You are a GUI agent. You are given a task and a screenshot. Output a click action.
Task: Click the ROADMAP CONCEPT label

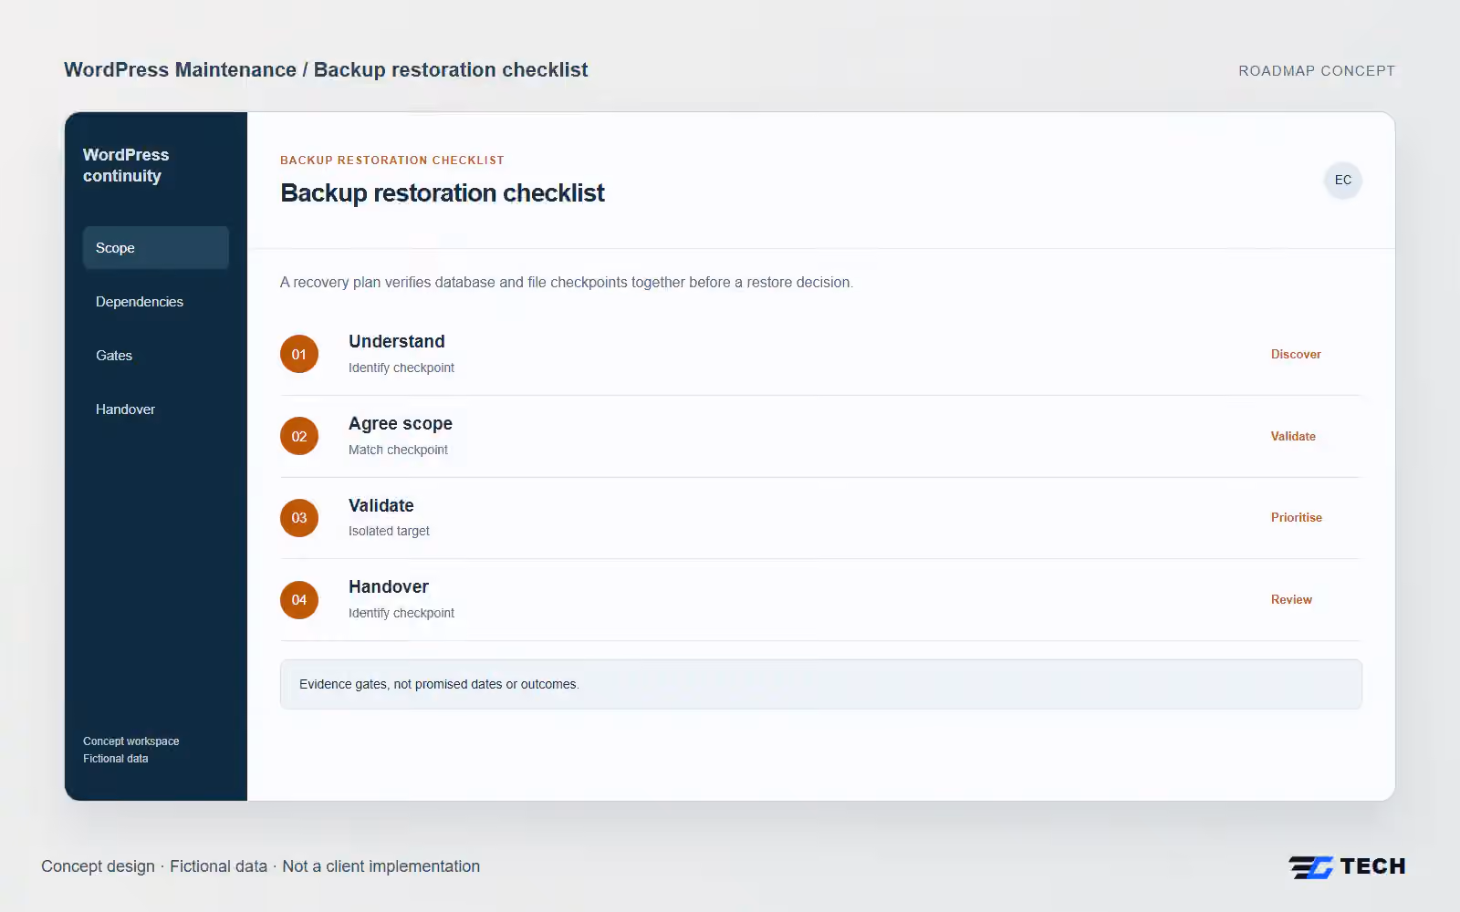(x=1317, y=71)
